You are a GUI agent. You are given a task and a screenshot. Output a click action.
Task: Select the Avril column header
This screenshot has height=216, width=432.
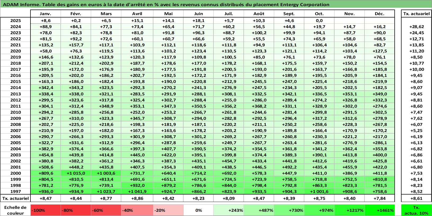pyautogui.click(x=137, y=14)
